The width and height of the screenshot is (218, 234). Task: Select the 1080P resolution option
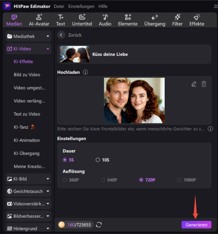point(179,180)
